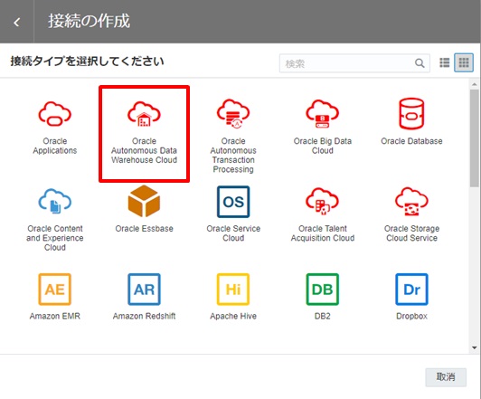Image resolution: width=481 pixels, height=399 pixels.
Task: Click the 取消 cancel button
Action: point(446,377)
